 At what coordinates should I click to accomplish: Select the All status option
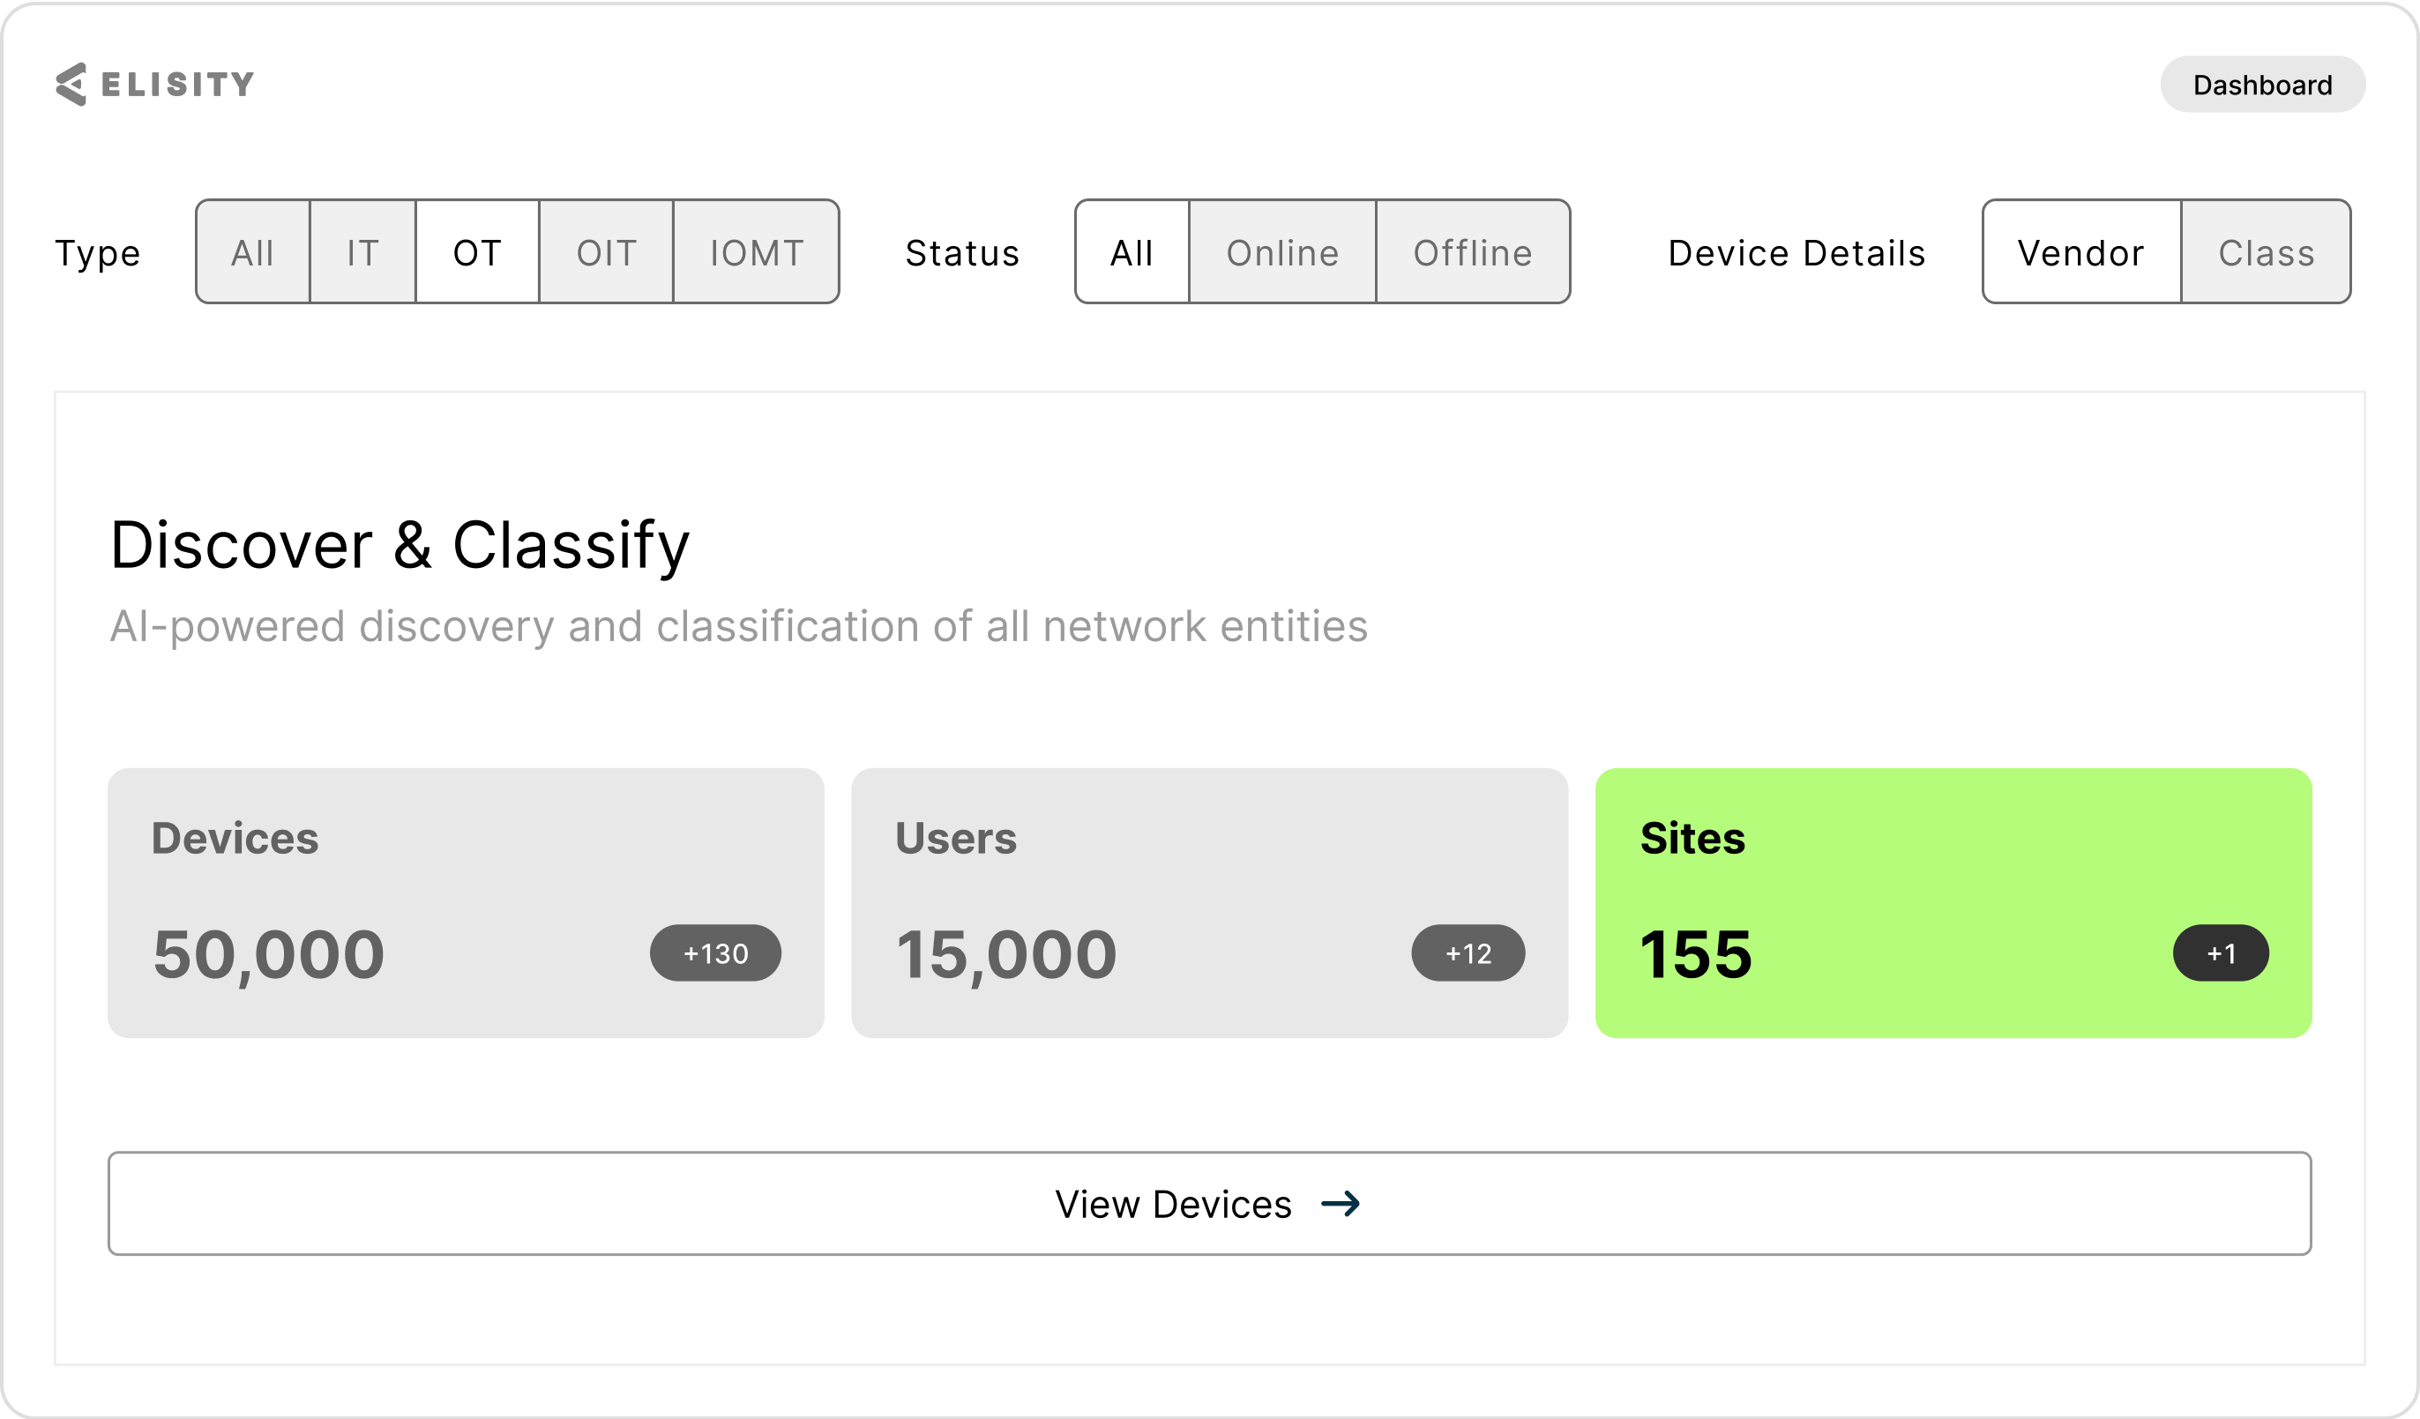(x=1132, y=252)
